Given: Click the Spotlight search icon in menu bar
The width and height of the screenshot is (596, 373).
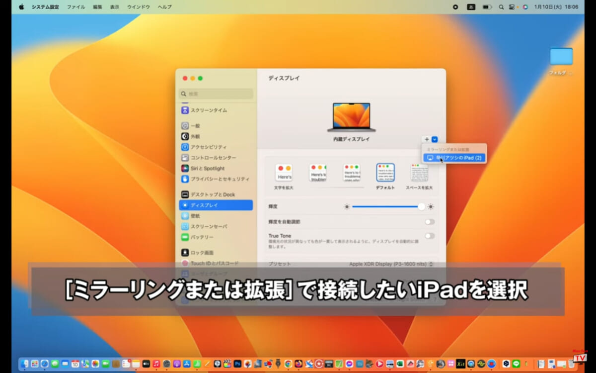Looking at the screenshot, I should point(501,7).
